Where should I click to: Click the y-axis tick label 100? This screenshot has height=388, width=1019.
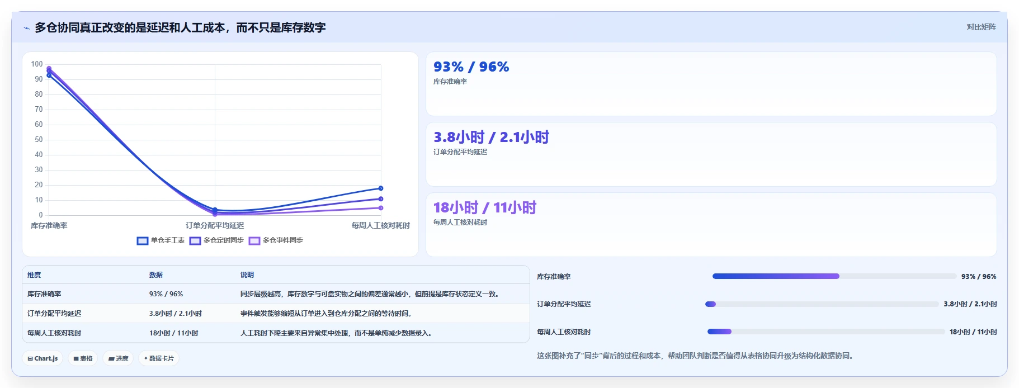pyautogui.click(x=37, y=64)
